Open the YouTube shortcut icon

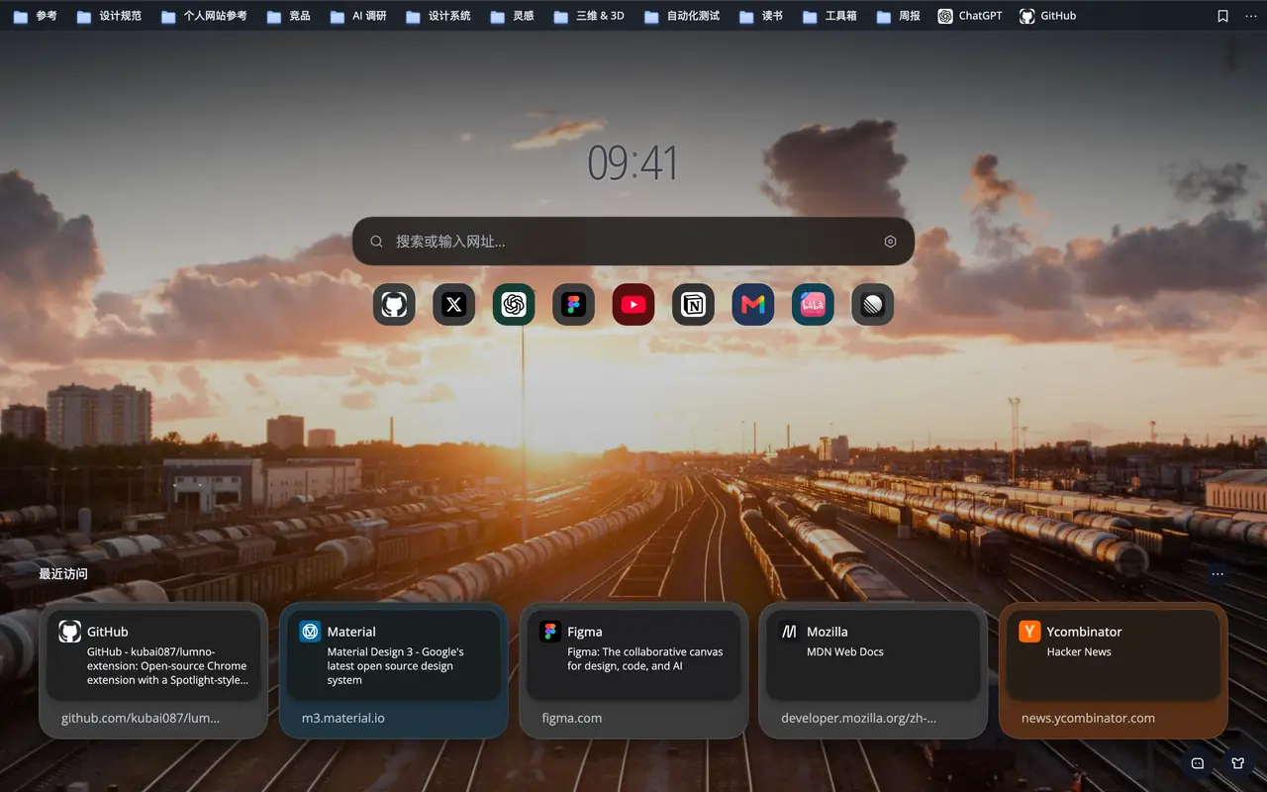click(x=633, y=305)
